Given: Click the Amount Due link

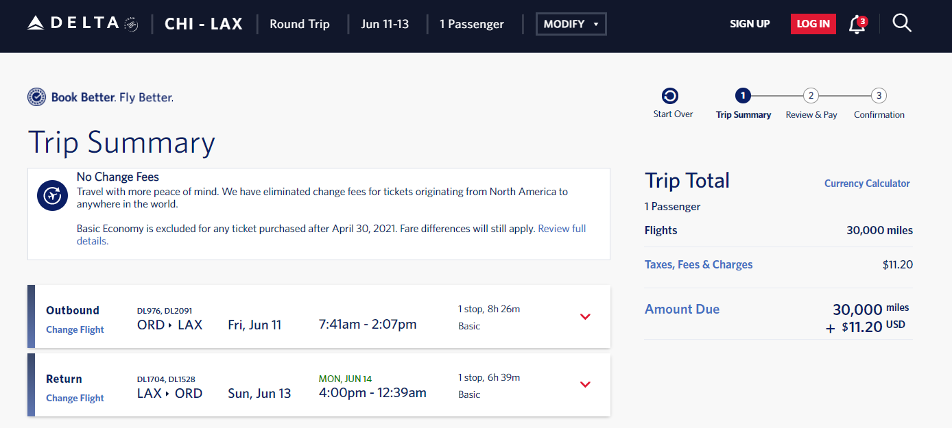Looking at the screenshot, I should 682,309.
